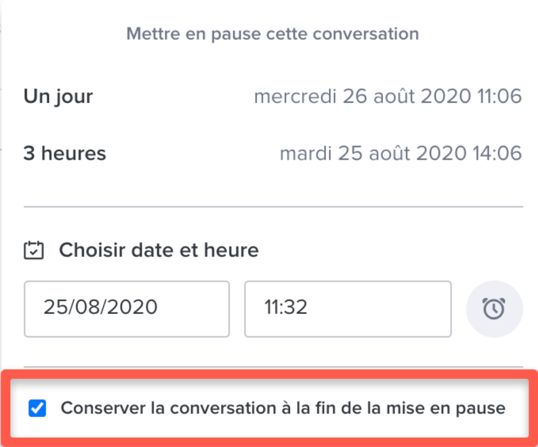
Task: Click the label Conserver la conversation à la fin
Action: click(283, 408)
